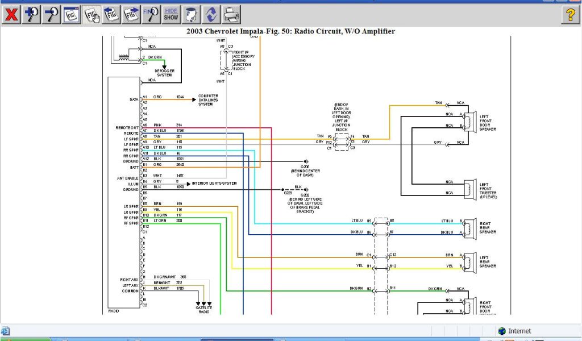
Task: Click the paint bucket color tool
Action: click(192, 14)
